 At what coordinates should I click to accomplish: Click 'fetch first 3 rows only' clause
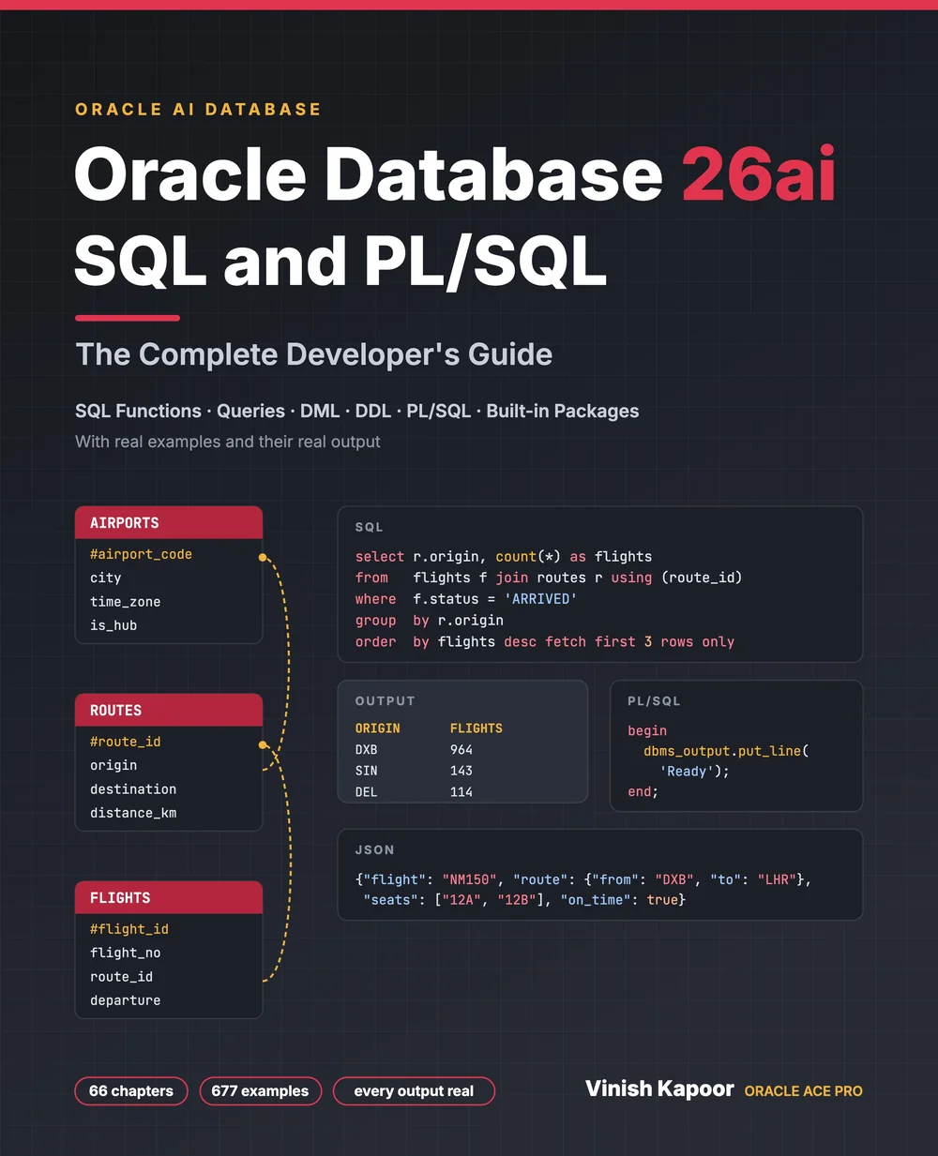click(640, 642)
